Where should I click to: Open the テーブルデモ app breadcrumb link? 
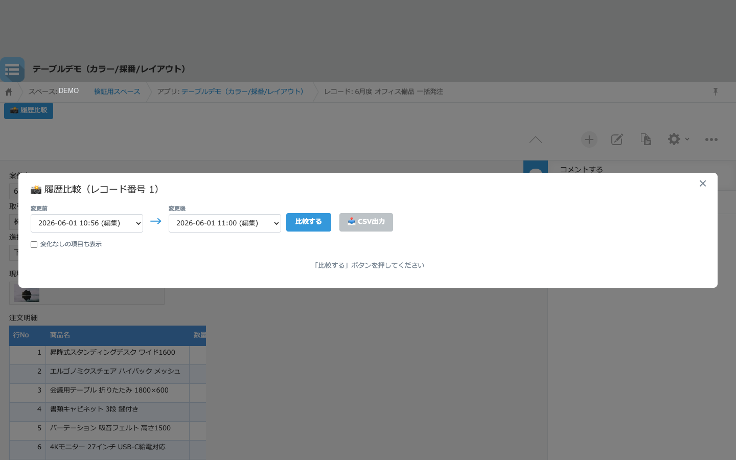point(242,91)
